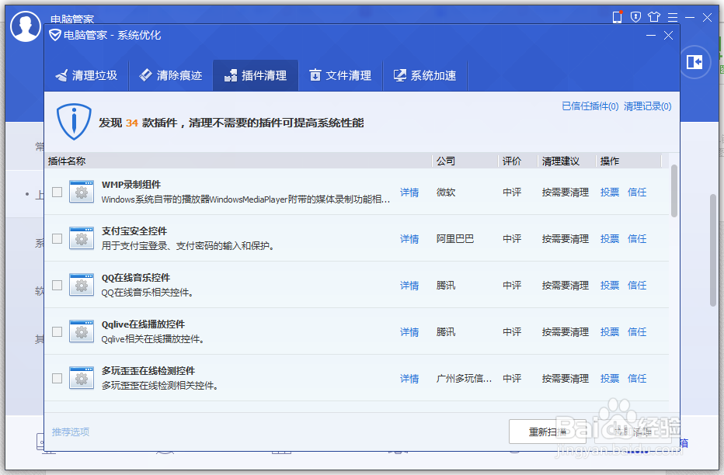Screen dimensions: 724x475
Task: Click the 支付宝安全控件 plugin icon
Action: [82, 238]
